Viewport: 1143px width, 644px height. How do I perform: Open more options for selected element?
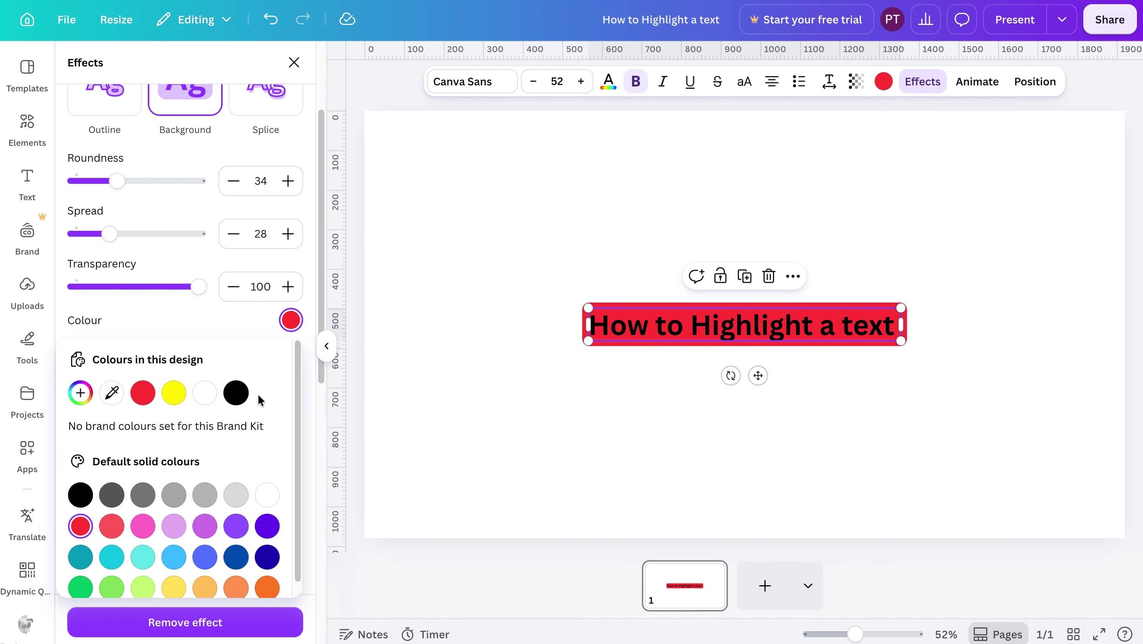(793, 276)
